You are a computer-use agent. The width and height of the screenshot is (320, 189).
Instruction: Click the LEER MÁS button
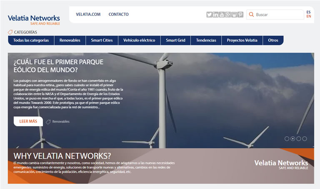28,121
